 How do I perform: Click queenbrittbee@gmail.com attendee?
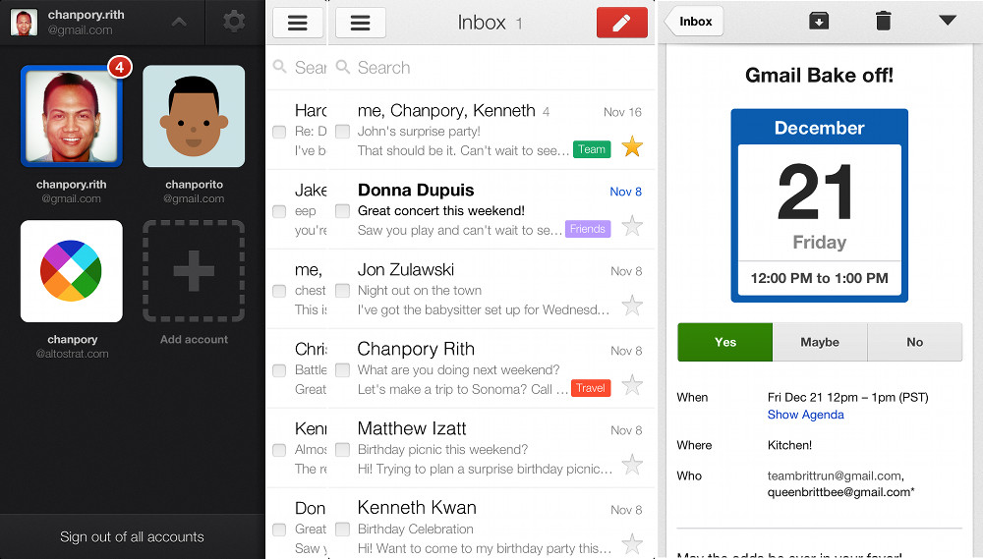pos(840,492)
